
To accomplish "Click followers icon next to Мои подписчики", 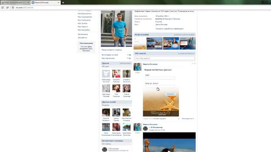I will point(130,58).
